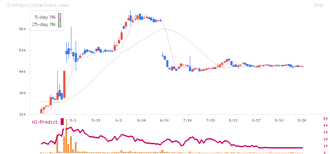This screenshot has height=154, width=330.
Task: Select the 6/16 date axis label
Action: (x=141, y=121)
